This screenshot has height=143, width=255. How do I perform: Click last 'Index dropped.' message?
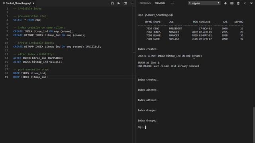[x=147, y=120]
